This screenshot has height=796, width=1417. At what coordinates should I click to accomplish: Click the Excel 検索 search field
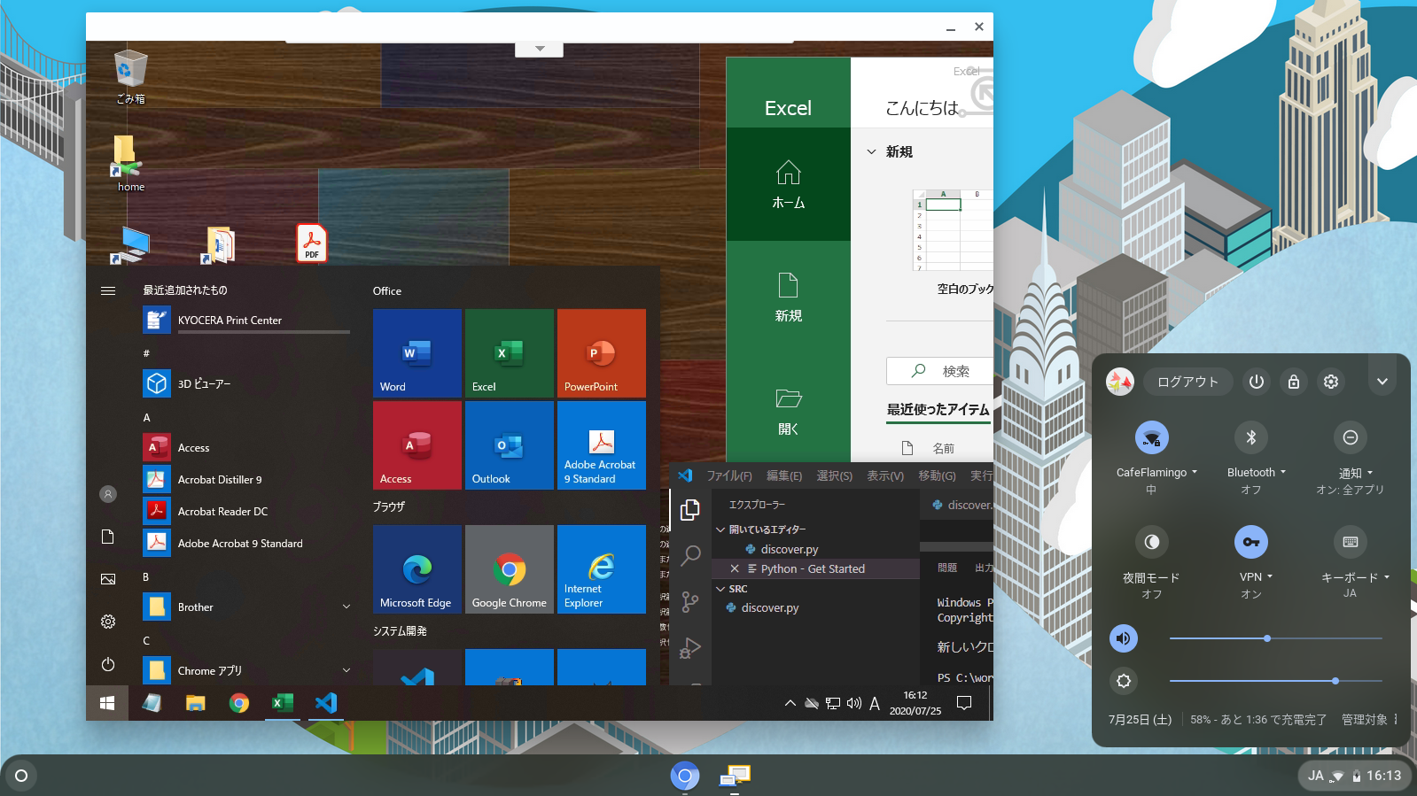(939, 371)
